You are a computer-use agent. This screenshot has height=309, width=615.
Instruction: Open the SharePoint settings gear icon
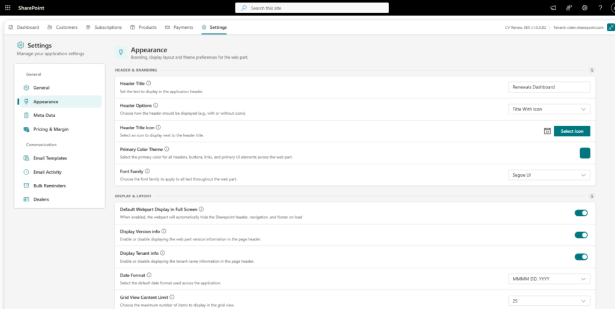(x=584, y=8)
